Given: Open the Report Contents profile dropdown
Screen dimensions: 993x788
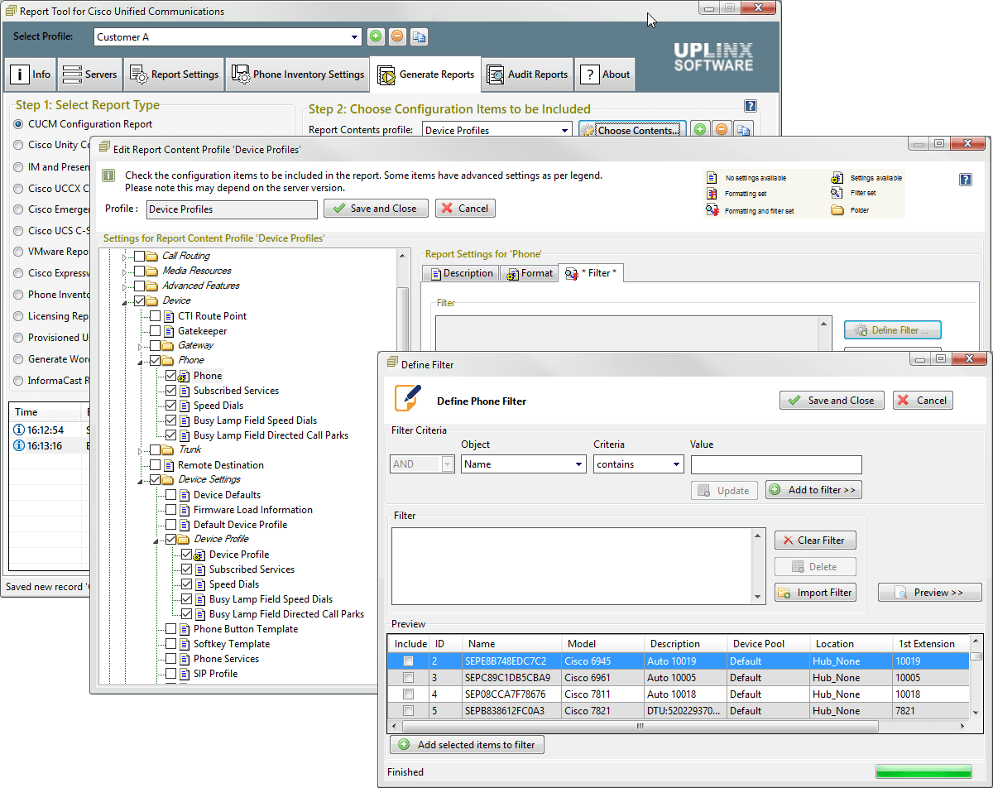Looking at the screenshot, I should (x=565, y=130).
